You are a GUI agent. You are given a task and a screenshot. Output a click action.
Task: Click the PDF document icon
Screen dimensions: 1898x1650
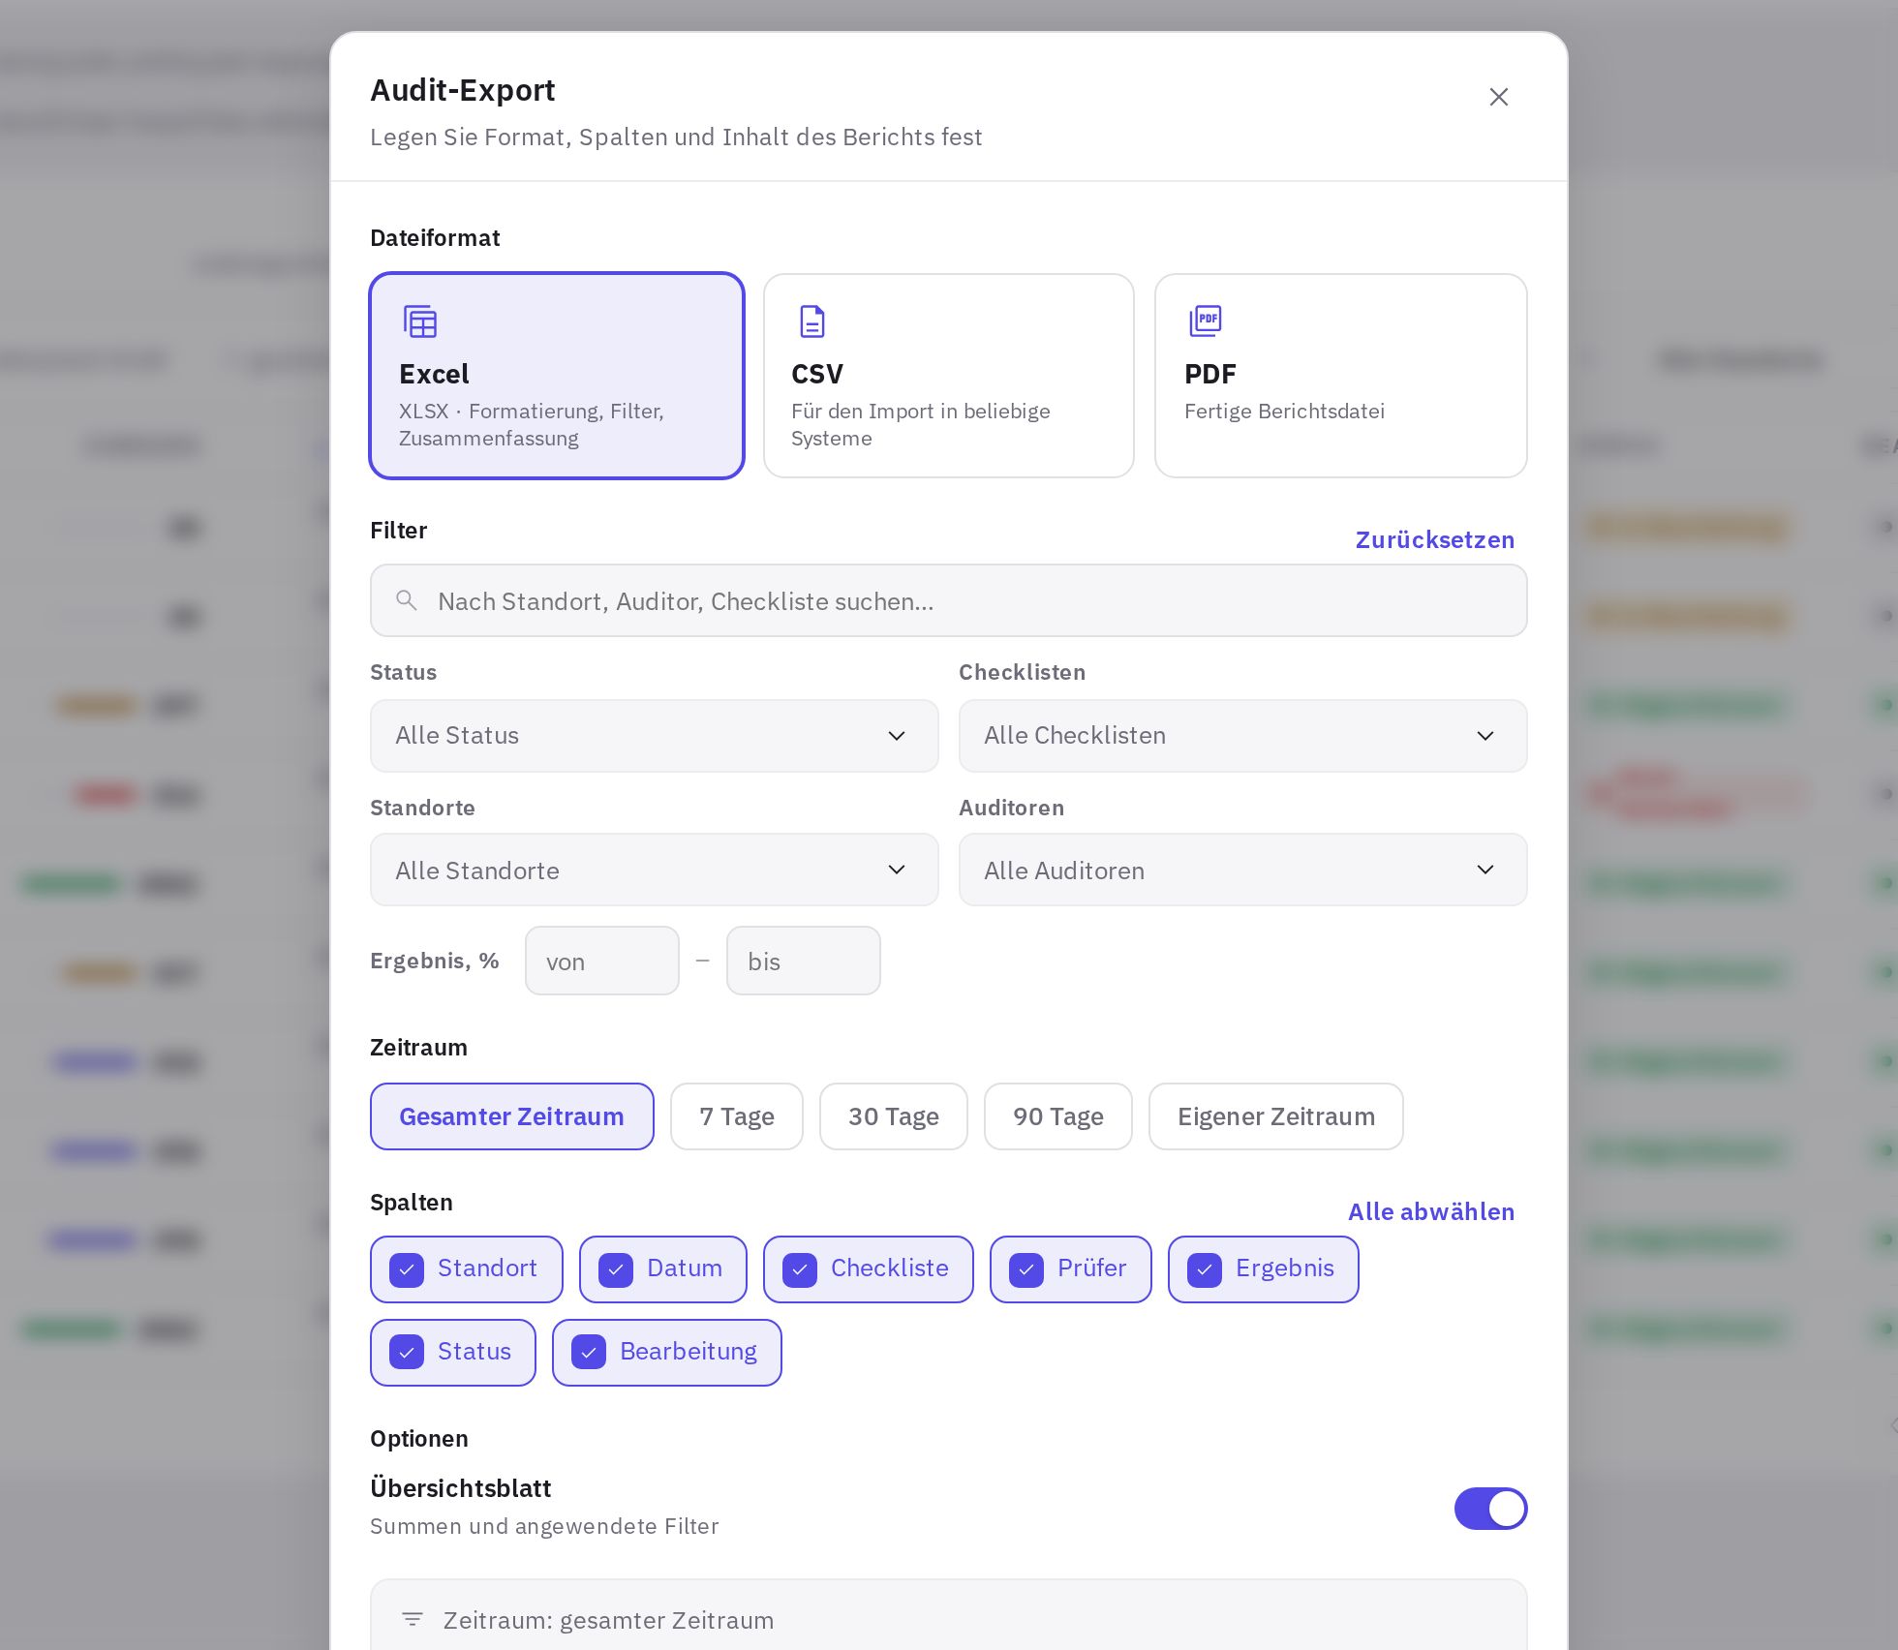point(1205,321)
